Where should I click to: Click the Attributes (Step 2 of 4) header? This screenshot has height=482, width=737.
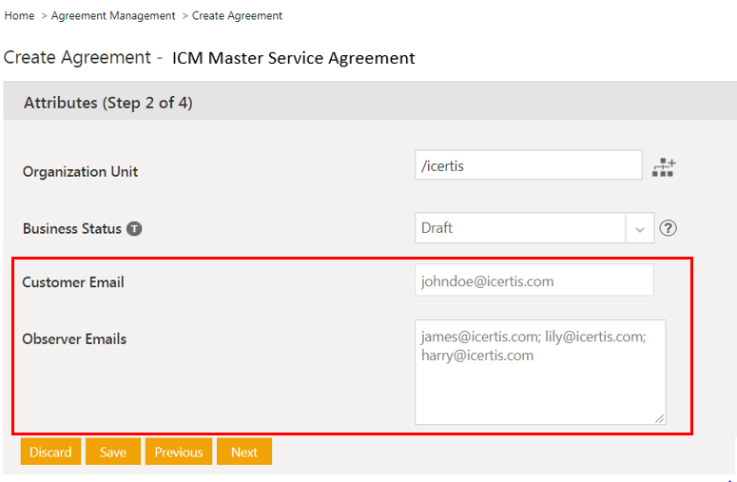point(107,103)
